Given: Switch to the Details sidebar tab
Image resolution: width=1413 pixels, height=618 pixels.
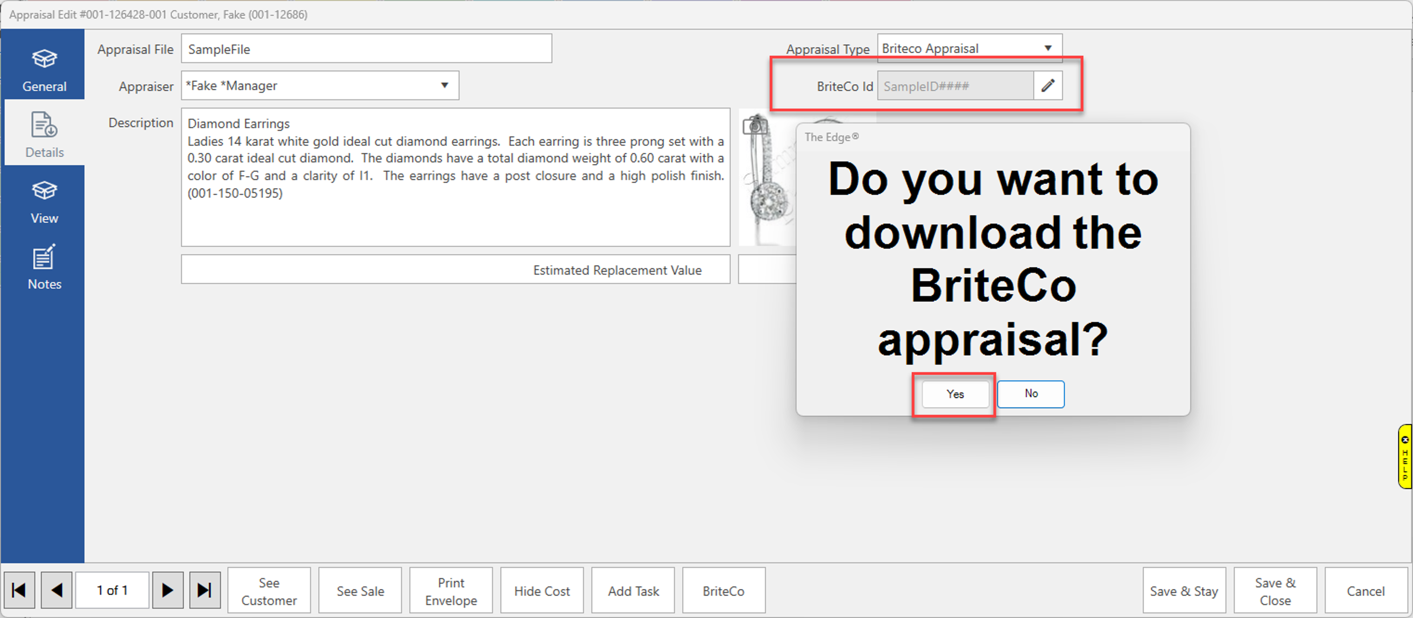Looking at the screenshot, I should pyautogui.click(x=44, y=135).
